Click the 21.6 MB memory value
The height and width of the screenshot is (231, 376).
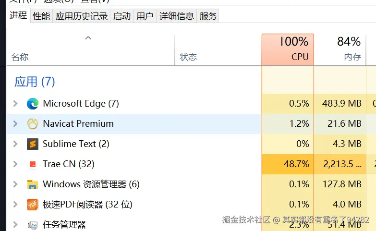click(344, 124)
